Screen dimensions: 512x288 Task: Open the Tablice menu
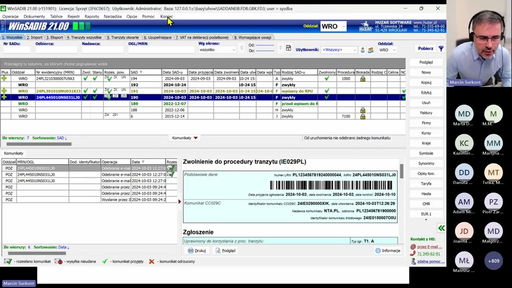pos(56,16)
